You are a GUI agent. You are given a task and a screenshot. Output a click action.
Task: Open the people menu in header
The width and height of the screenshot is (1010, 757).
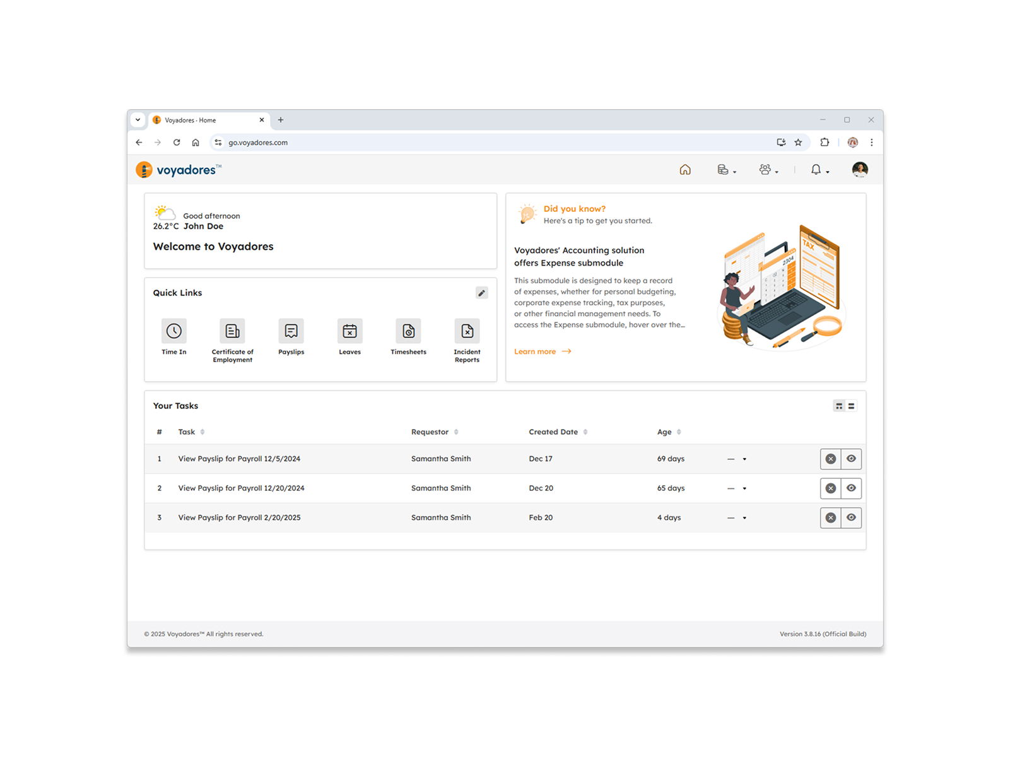coord(768,170)
